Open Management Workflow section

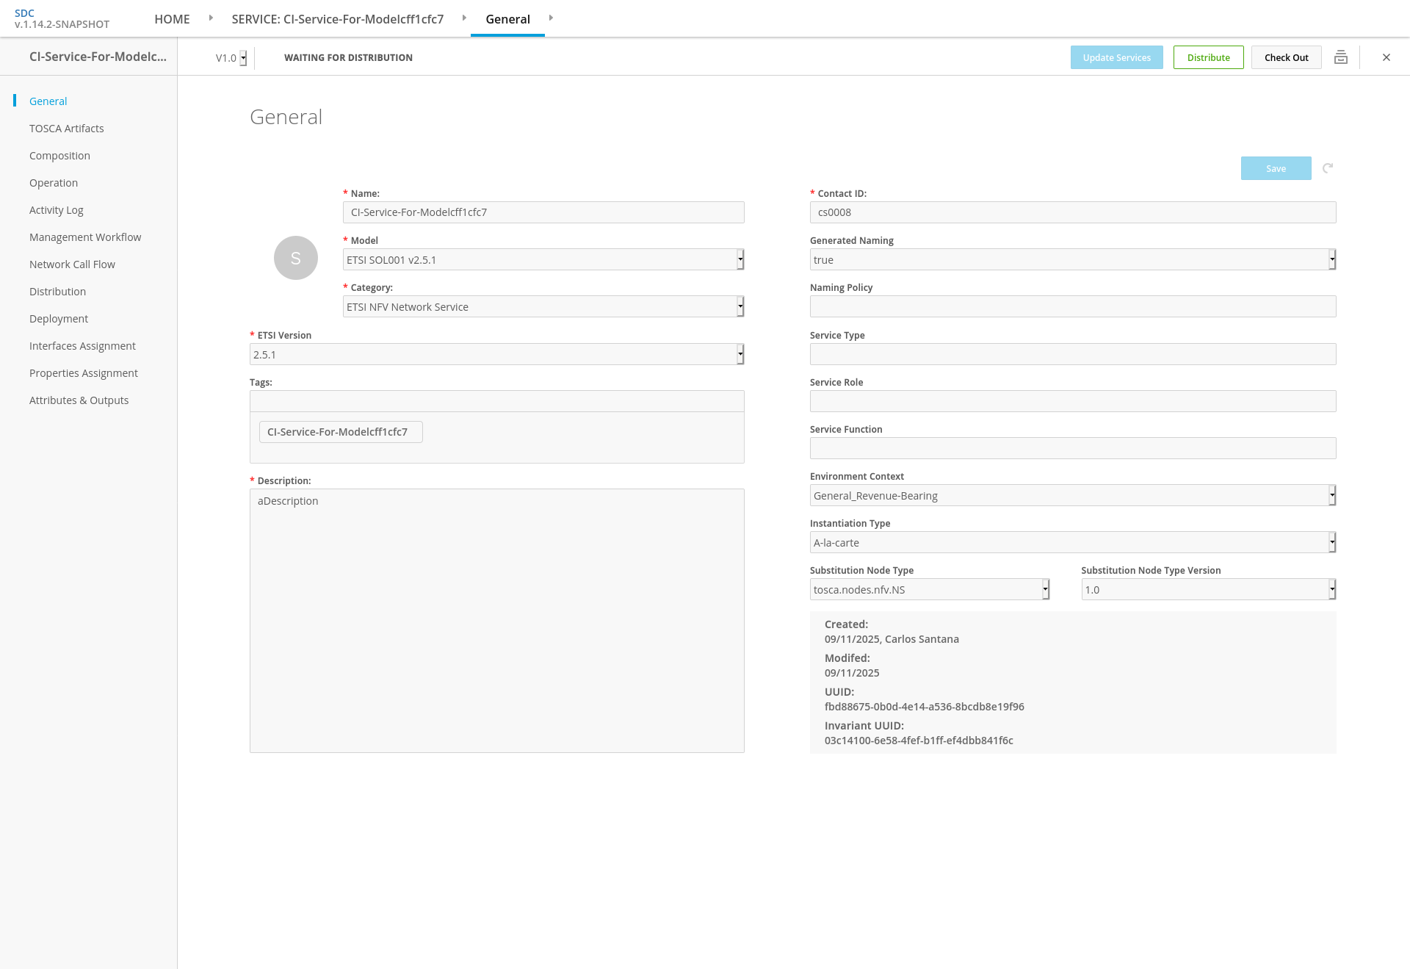(85, 237)
